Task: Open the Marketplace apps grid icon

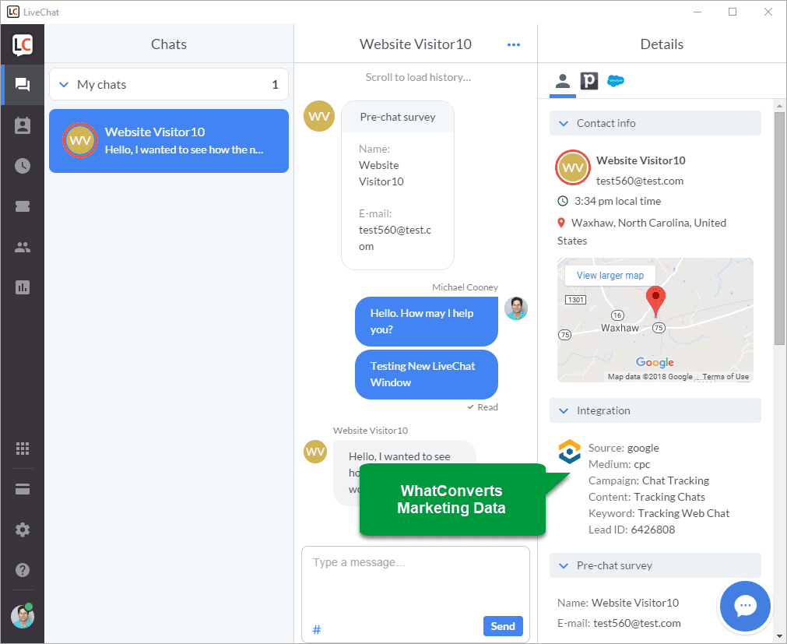Action: 23,449
